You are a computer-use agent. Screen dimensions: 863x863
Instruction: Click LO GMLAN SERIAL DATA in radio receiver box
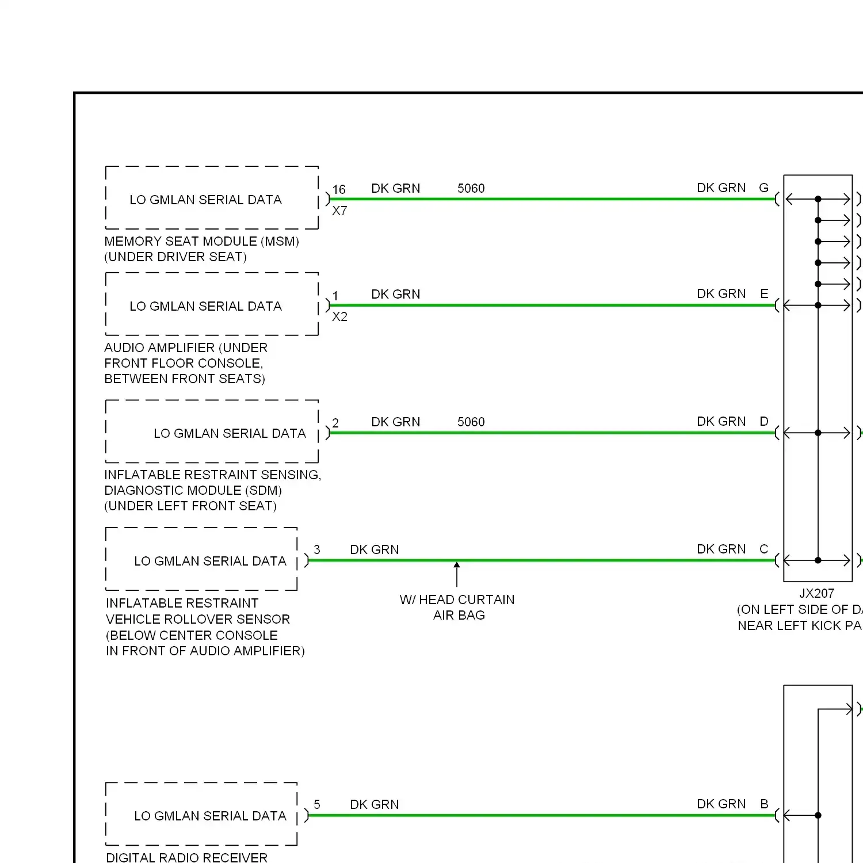[x=211, y=816]
